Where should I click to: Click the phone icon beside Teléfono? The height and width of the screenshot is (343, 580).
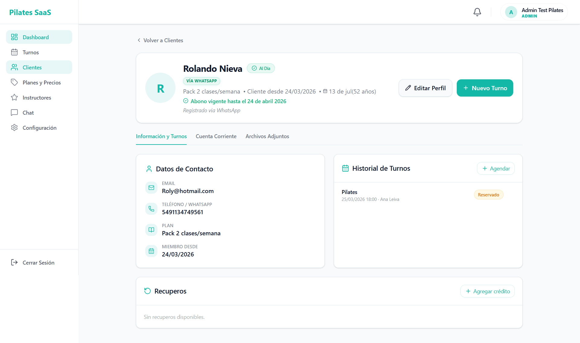(x=151, y=209)
